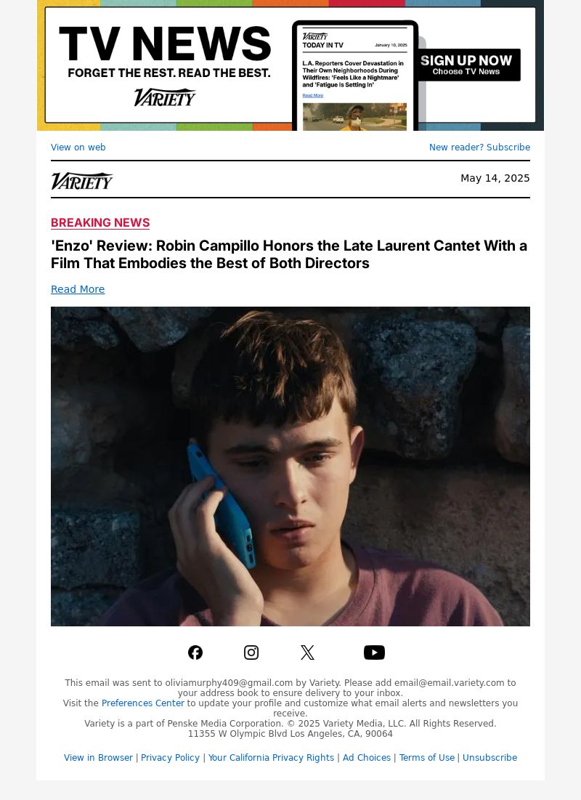Click the Unsubscribe link
Screen dimensions: 581x800
[x=489, y=758]
